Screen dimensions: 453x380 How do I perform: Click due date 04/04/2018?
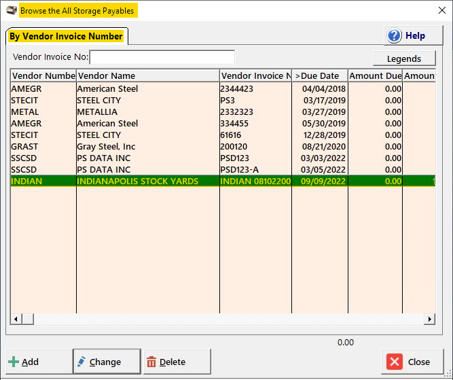click(324, 88)
